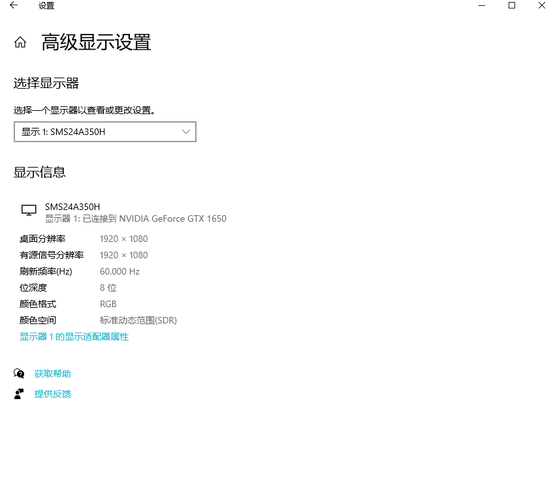Open 显示器 1 的显示适配器属性

[74, 336]
